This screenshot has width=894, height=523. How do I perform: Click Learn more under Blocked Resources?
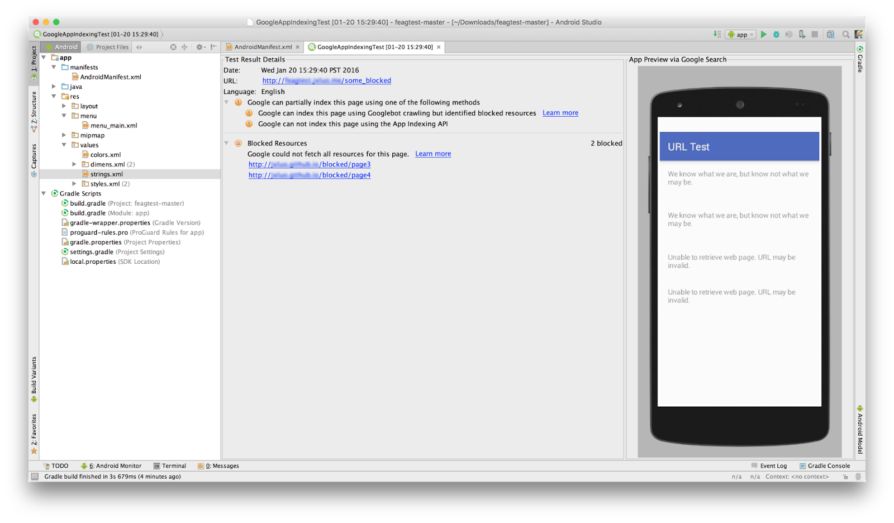433,154
